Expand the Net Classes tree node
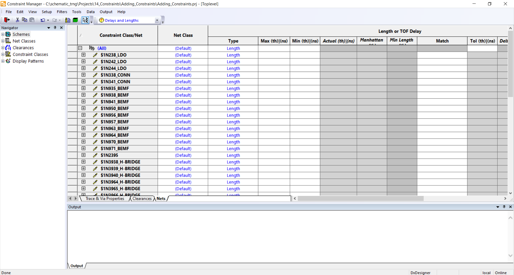Viewport: 514px width, 275px height. point(3,41)
